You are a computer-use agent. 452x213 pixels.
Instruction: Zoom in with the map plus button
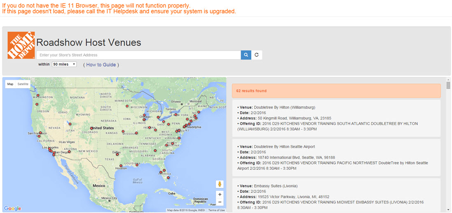220,194
